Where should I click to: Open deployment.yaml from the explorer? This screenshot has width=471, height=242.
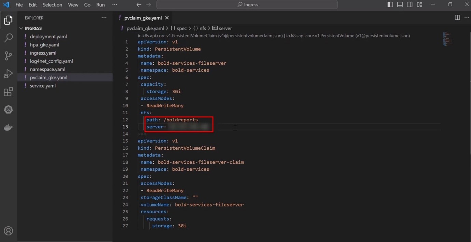point(48,37)
